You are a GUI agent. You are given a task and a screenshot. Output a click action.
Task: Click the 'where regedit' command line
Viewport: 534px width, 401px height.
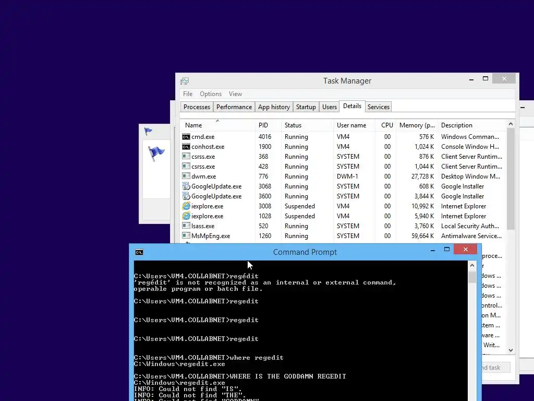pos(209,358)
